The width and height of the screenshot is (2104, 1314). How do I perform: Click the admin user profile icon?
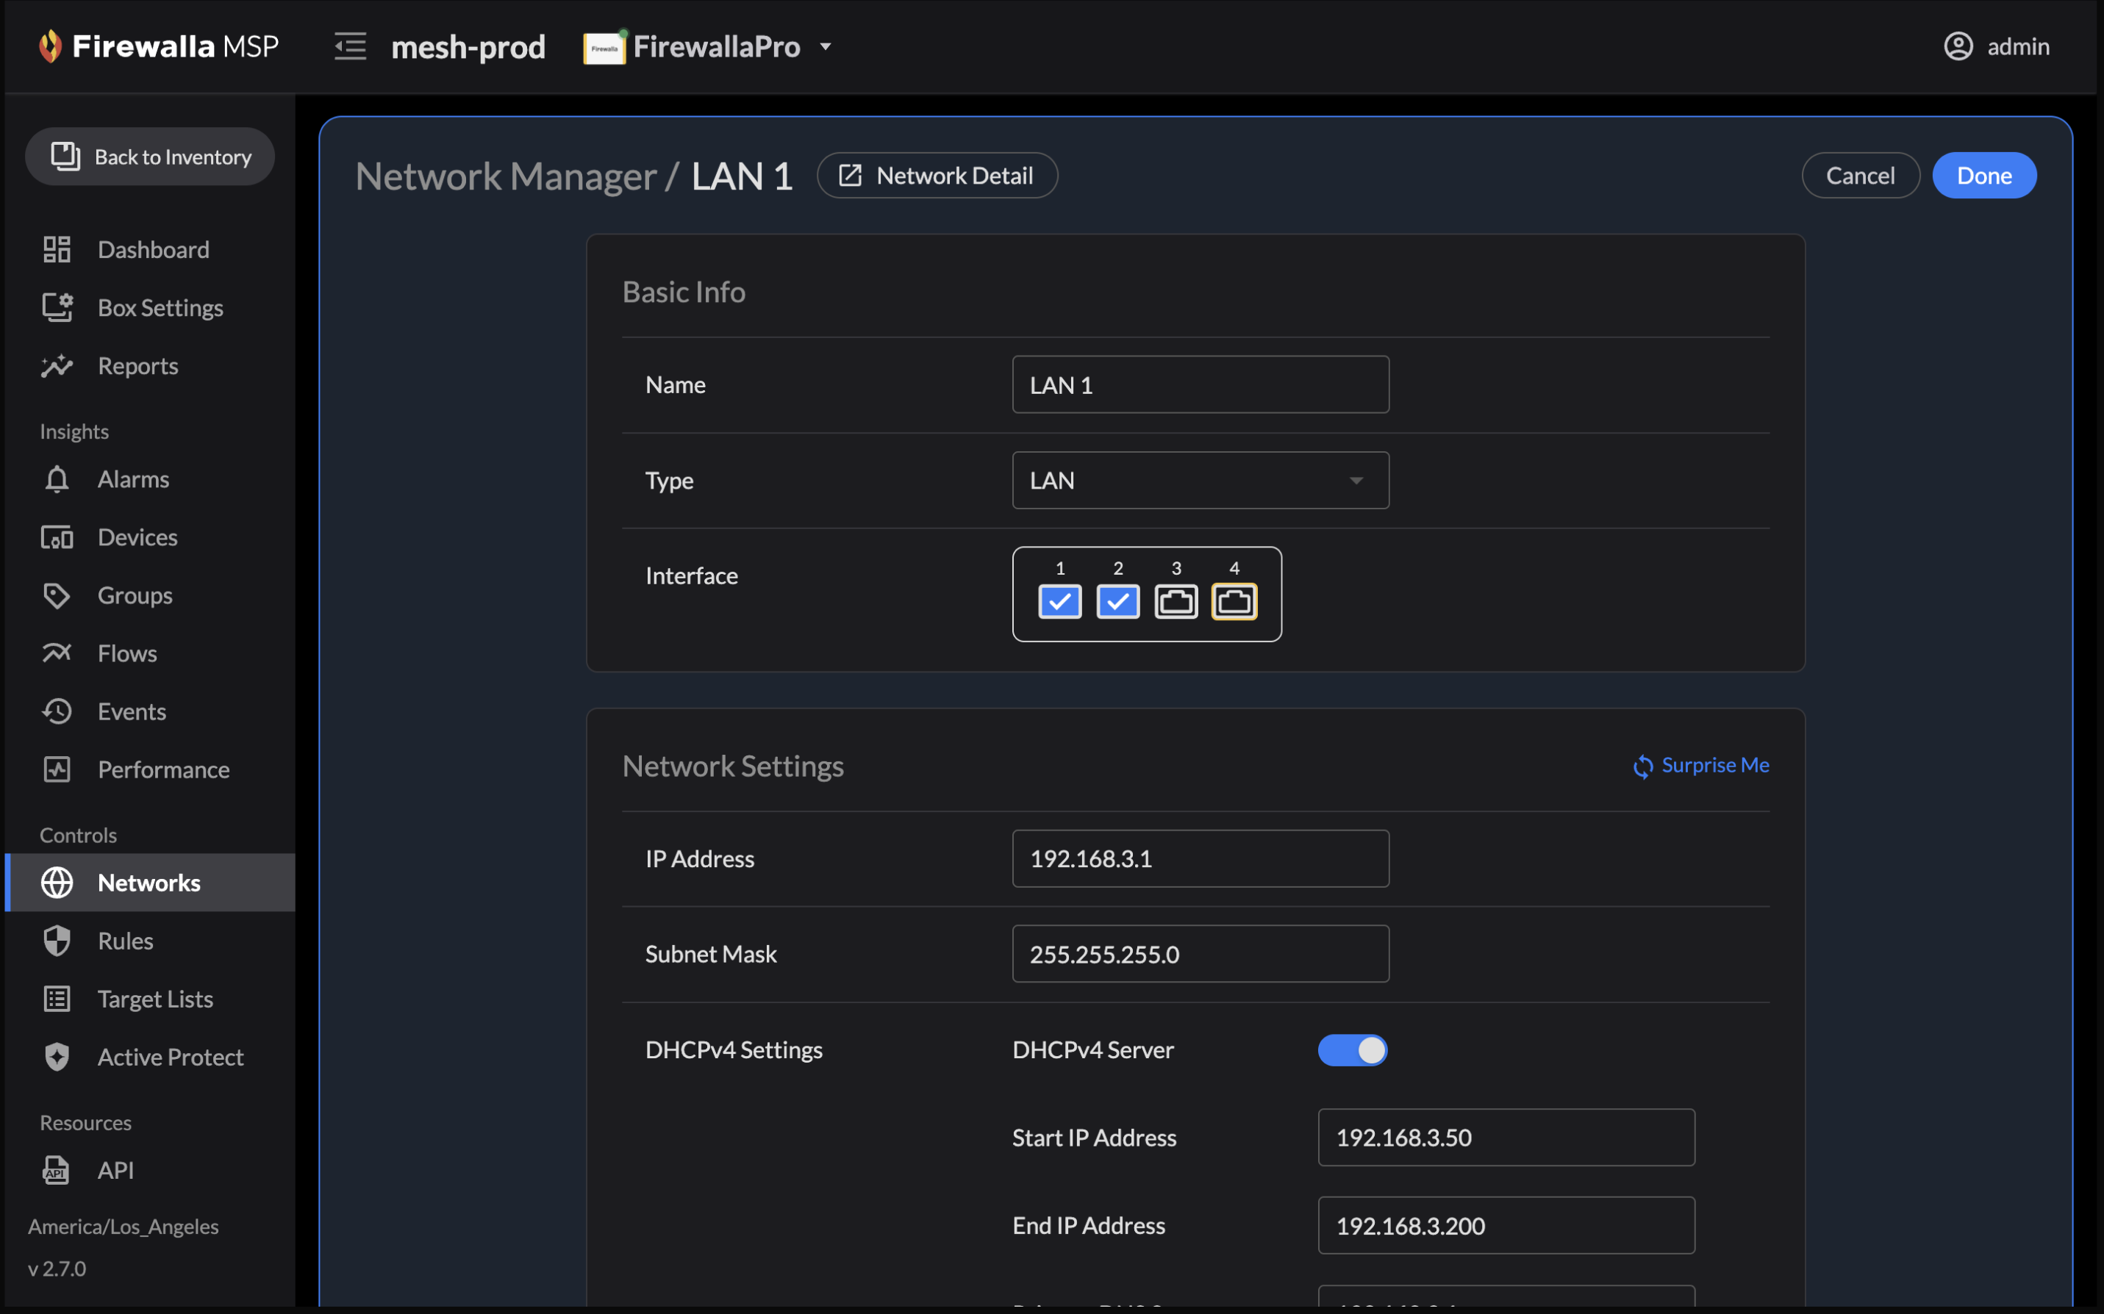point(1958,46)
